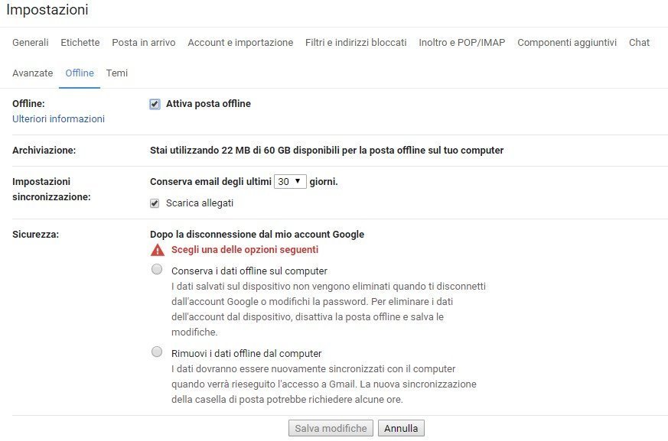Switch to Inoltro e POP/IMAP tab
This screenshot has height=441, width=668.
point(462,43)
